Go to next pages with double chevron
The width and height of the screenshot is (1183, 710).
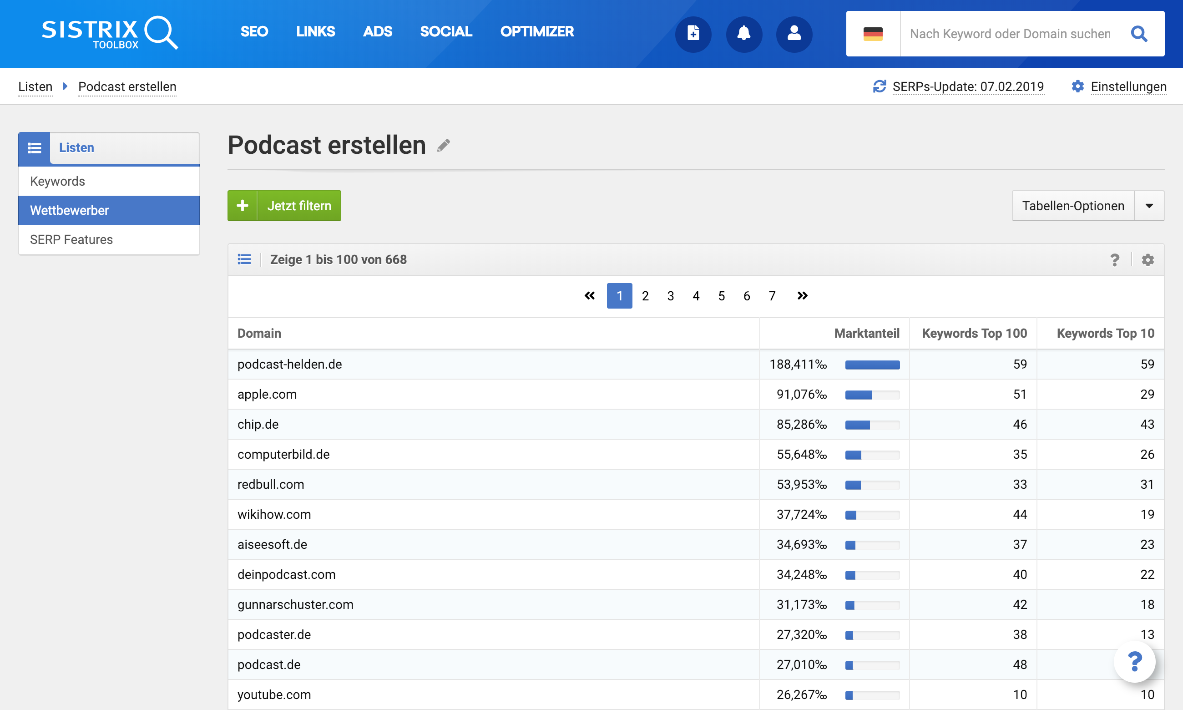802,296
